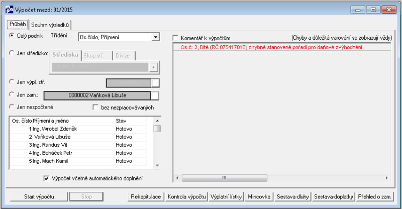Open employee picker beside Vaňková Libuše
This screenshot has height=209, width=402.
pyautogui.click(x=155, y=95)
